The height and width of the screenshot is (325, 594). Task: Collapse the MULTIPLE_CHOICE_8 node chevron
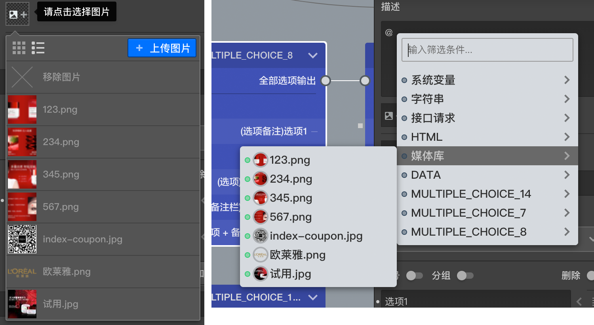313,55
